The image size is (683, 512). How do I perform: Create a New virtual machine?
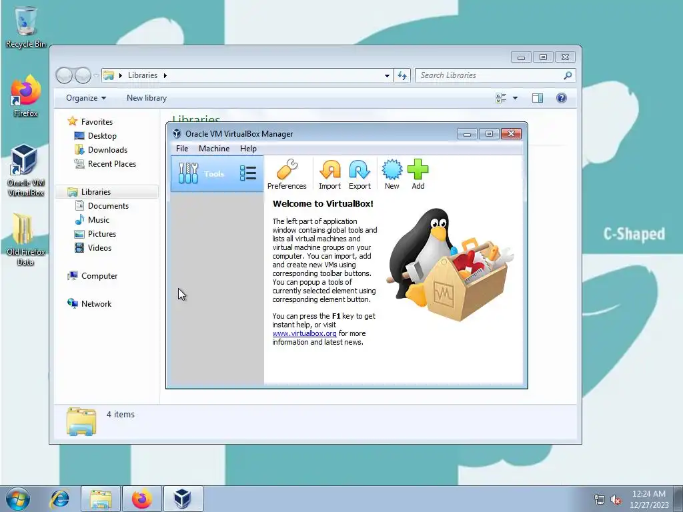392,175
